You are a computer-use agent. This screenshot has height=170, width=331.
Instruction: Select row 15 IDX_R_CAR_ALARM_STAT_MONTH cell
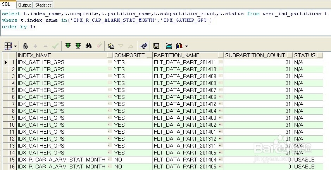coord(61,160)
